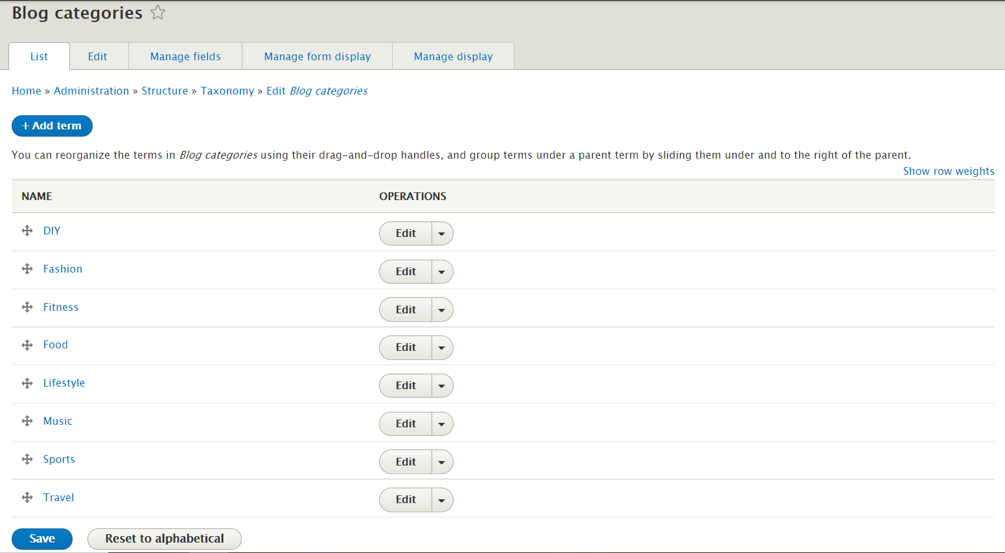Navigate to Taxonomy via the breadcrumb
The height and width of the screenshot is (553, 1005).
click(x=227, y=91)
